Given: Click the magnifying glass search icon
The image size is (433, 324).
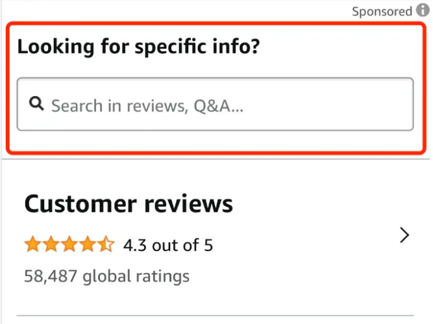Looking at the screenshot, I should tap(36, 104).
